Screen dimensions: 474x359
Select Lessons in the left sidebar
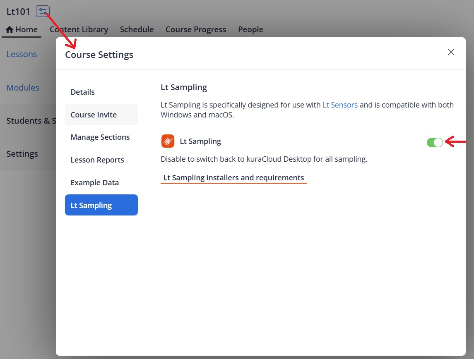pos(22,54)
